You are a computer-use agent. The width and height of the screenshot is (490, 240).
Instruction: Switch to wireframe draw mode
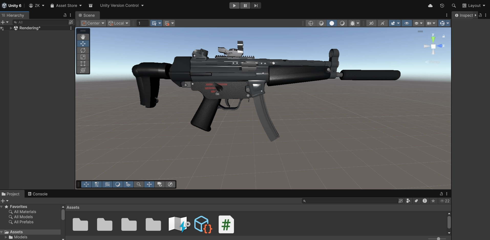[311, 23]
